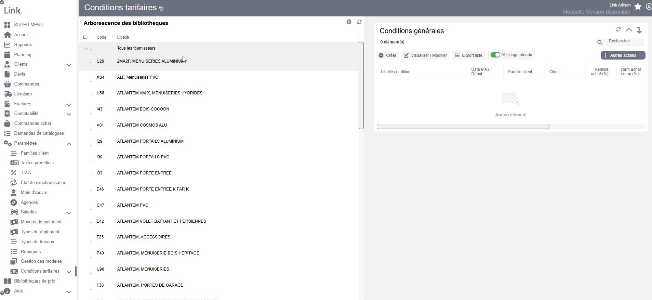Click the undo icon next to Conditions tarifaires title
The image size is (652, 300).
point(161,9)
